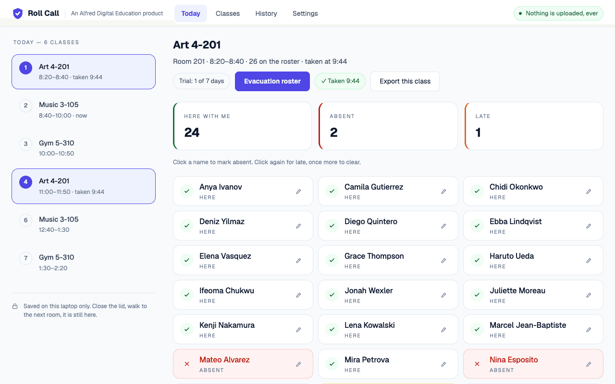This screenshot has height=384, width=615.
Task: Edit Haruto Ueda with the pencil icon
Action: [589, 261]
